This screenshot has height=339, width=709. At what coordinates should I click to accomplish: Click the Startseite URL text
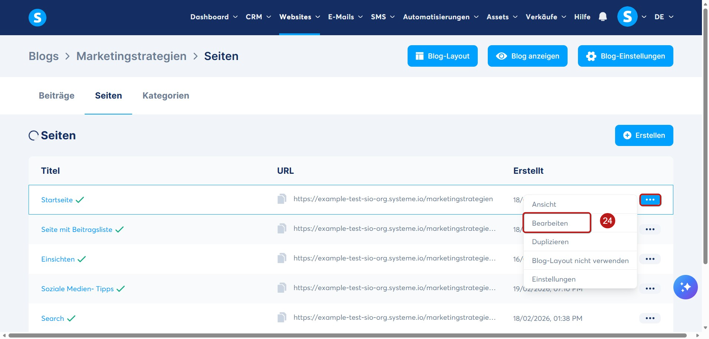click(393, 199)
